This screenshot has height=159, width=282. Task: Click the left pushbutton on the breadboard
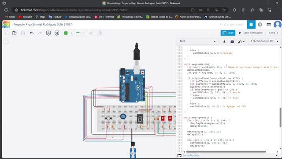pyautogui.click(x=106, y=118)
